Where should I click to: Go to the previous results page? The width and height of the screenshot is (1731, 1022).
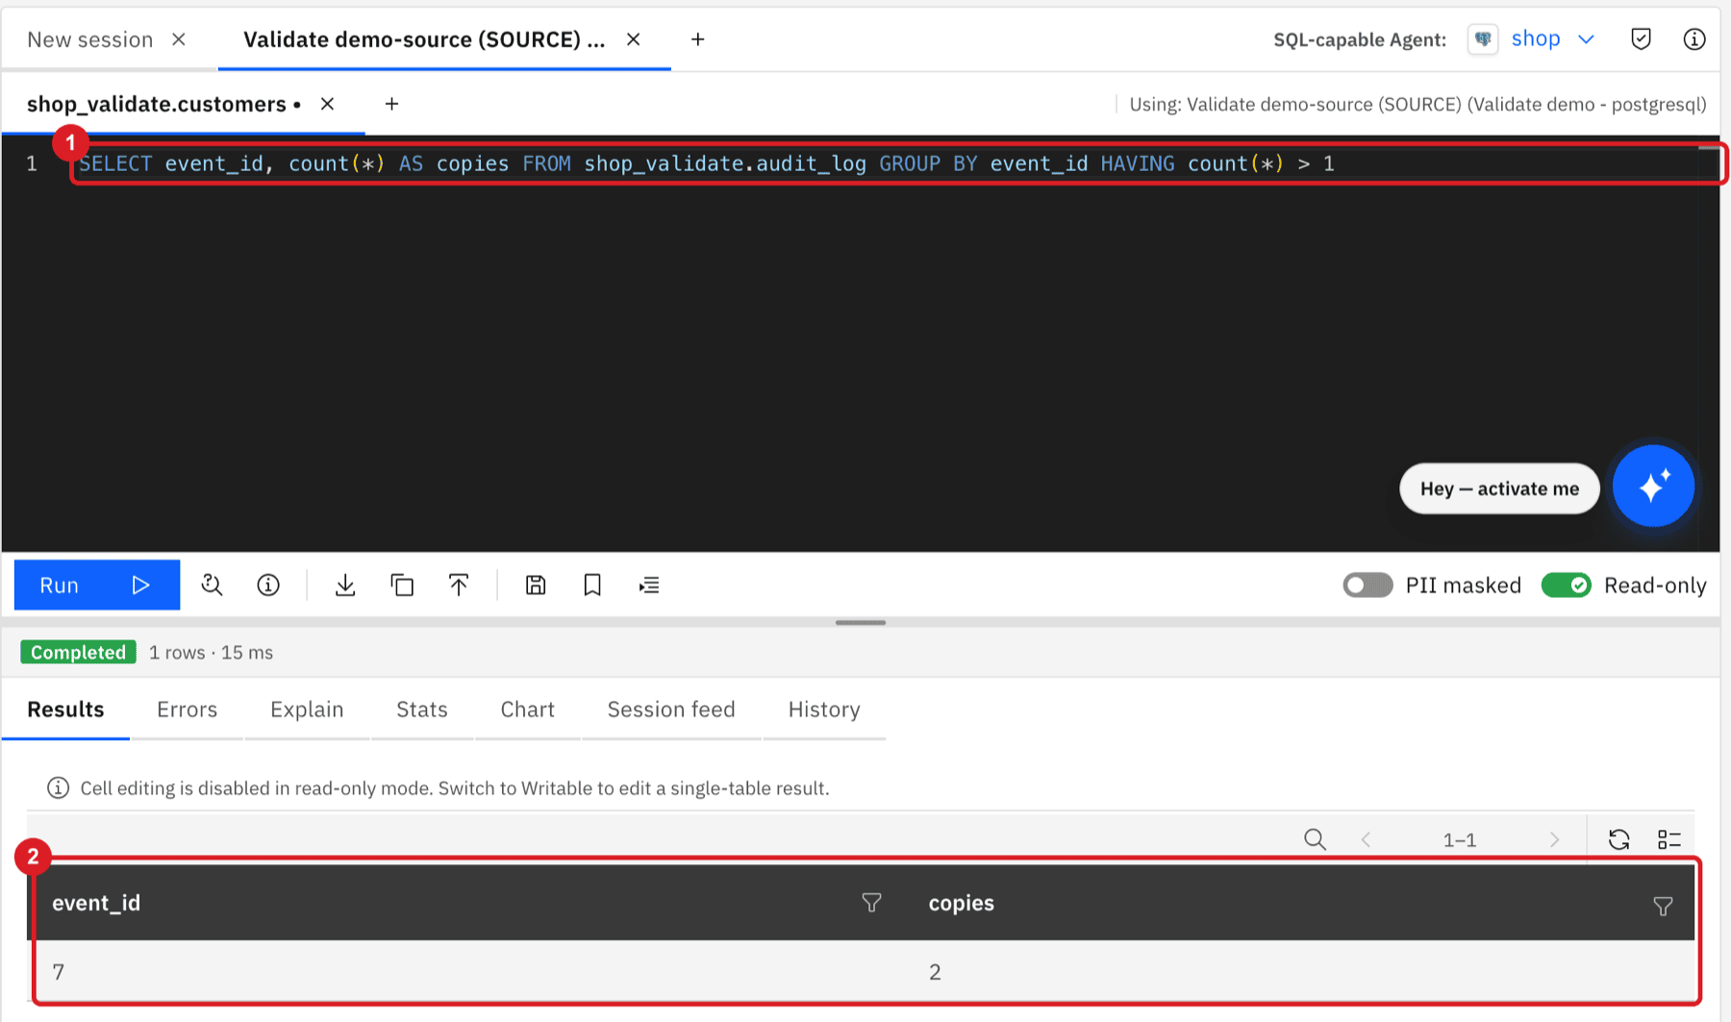click(x=1366, y=839)
